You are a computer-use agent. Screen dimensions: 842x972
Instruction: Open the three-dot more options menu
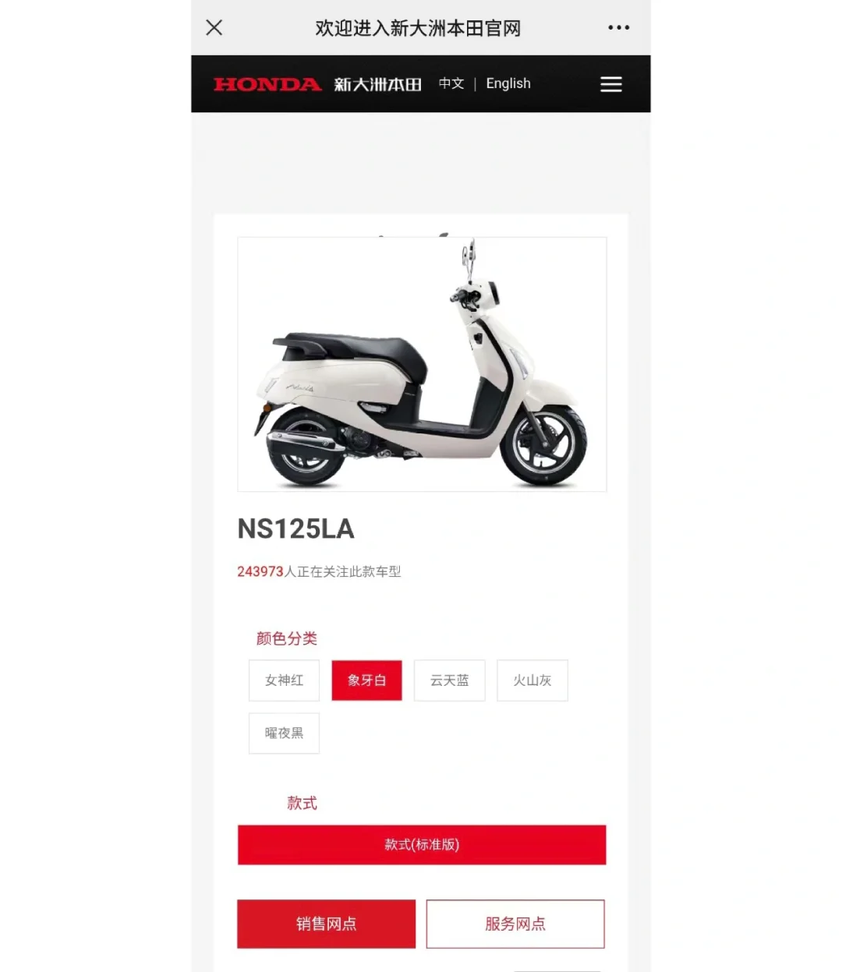[618, 27]
